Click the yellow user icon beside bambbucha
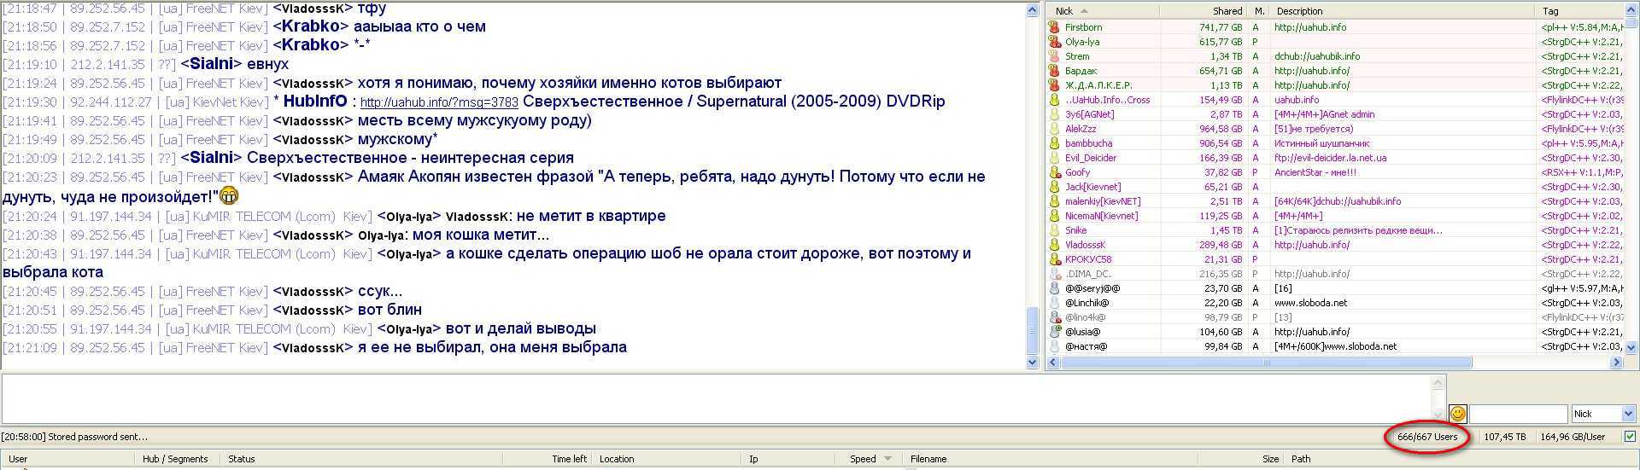 point(1054,143)
